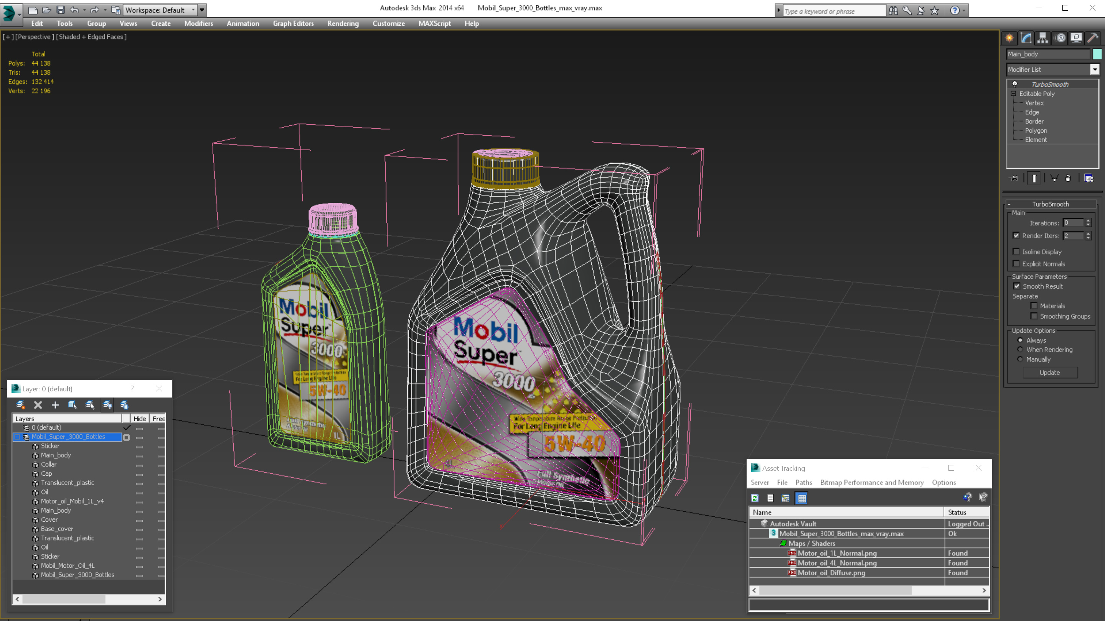Viewport: 1105px width, 621px height.
Task: Open the Motion command panel tab
Action: tap(1060, 38)
